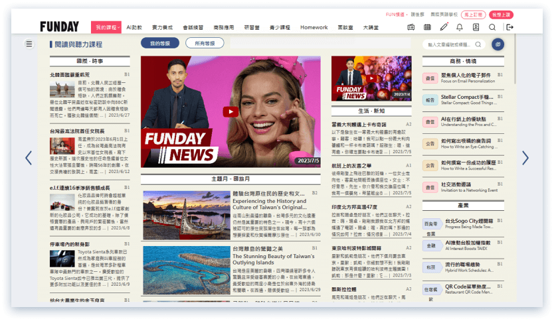Open the Homework menu item

314,27
